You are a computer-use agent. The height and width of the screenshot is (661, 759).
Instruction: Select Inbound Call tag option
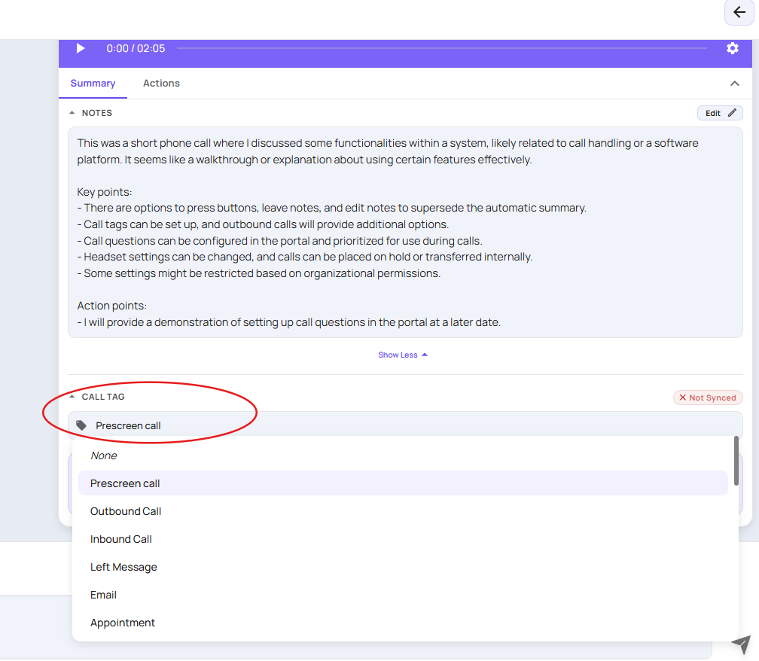coord(403,539)
